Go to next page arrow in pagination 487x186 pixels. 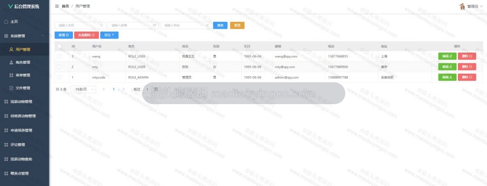124,89
